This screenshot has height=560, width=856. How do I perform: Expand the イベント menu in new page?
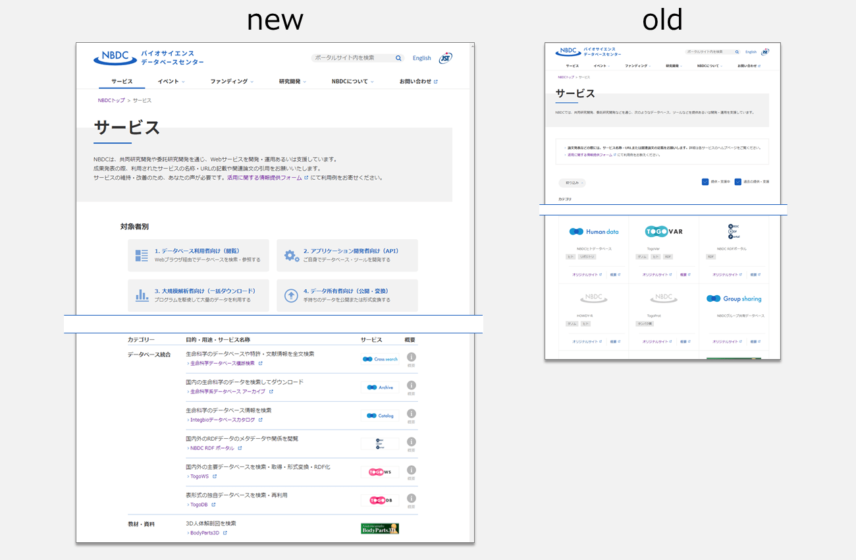tap(171, 82)
